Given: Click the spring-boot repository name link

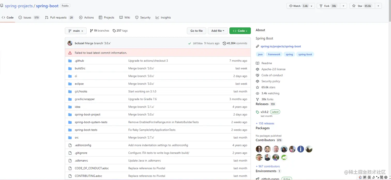Looking at the screenshot, I should pyautogui.click(x=47, y=6).
